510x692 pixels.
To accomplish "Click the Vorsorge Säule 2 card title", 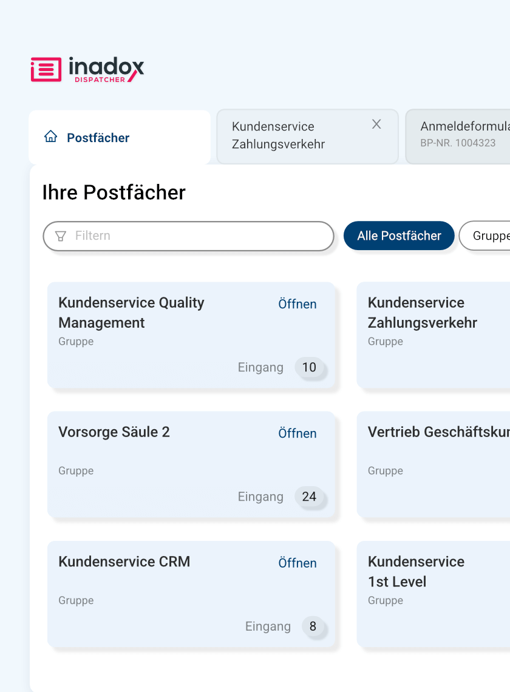I will 114,432.
